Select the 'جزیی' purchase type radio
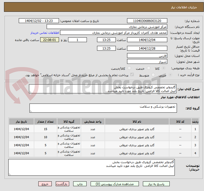The width and height of the screenshot is (204, 191). coord(170,75)
